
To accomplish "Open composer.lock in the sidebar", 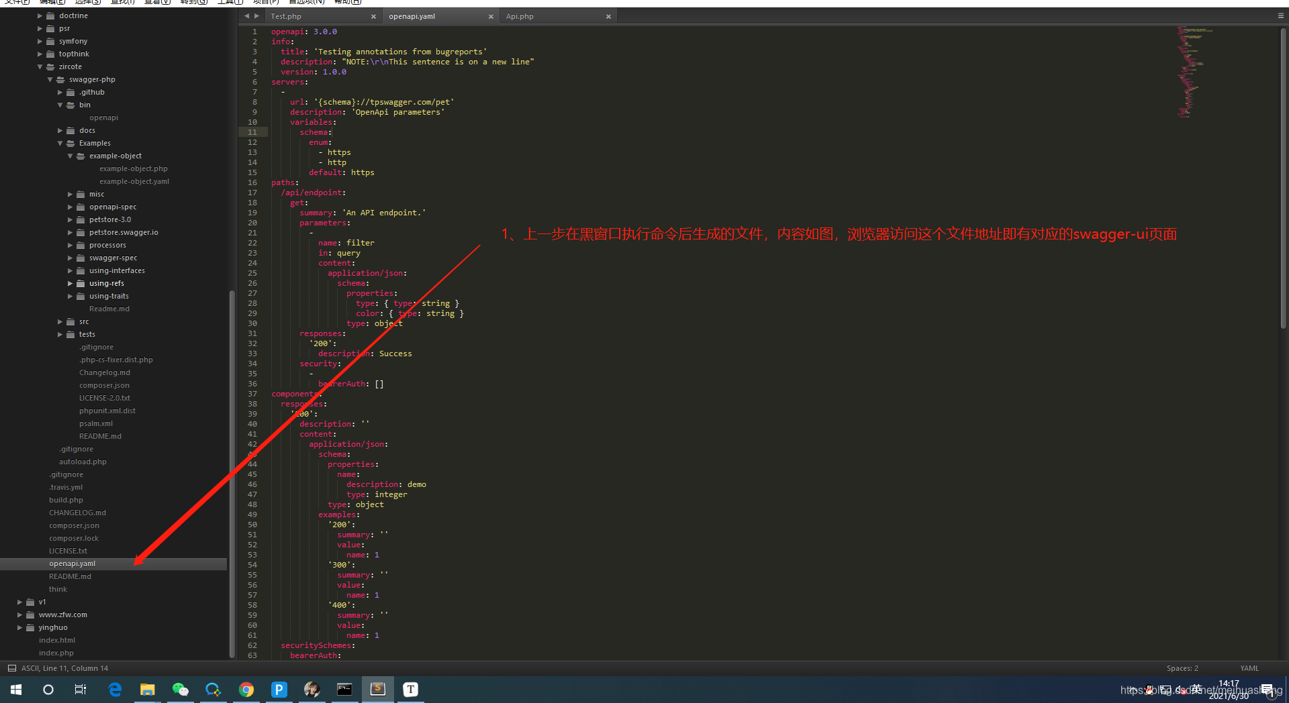I will coord(74,538).
